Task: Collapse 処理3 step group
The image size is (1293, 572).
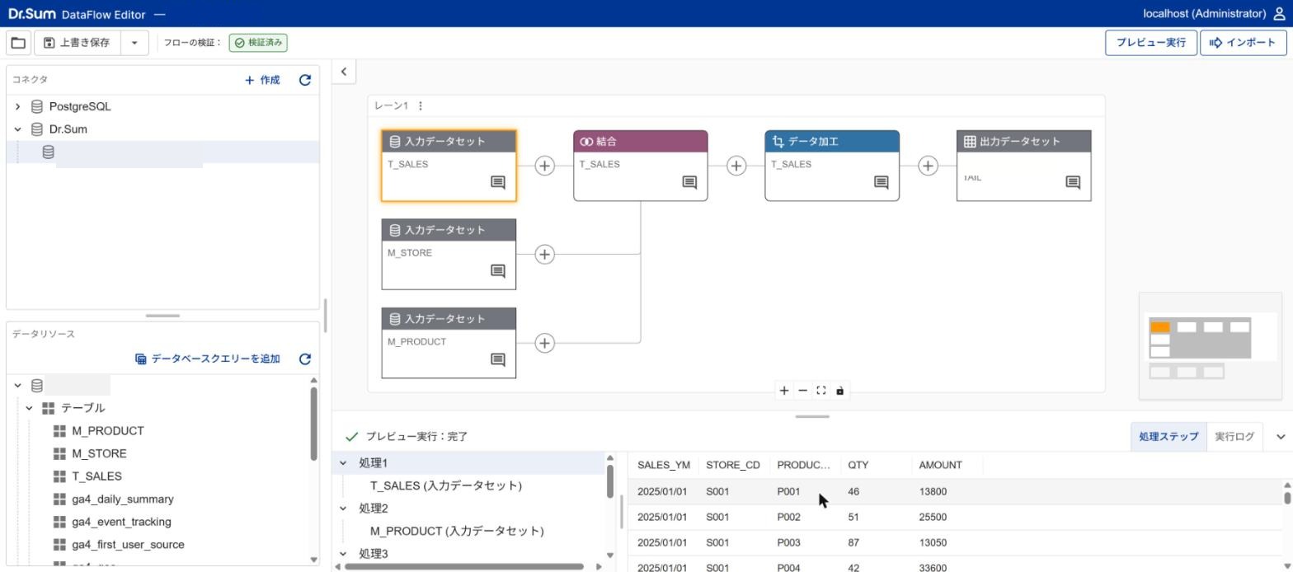Action: click(x=344, y=554)
